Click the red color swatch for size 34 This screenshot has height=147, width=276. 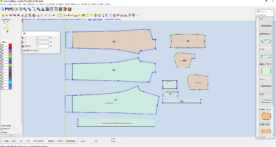pos(10,45)
